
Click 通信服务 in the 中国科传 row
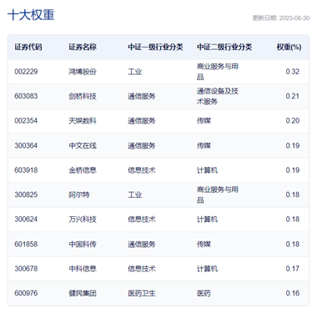coord(142,244)
